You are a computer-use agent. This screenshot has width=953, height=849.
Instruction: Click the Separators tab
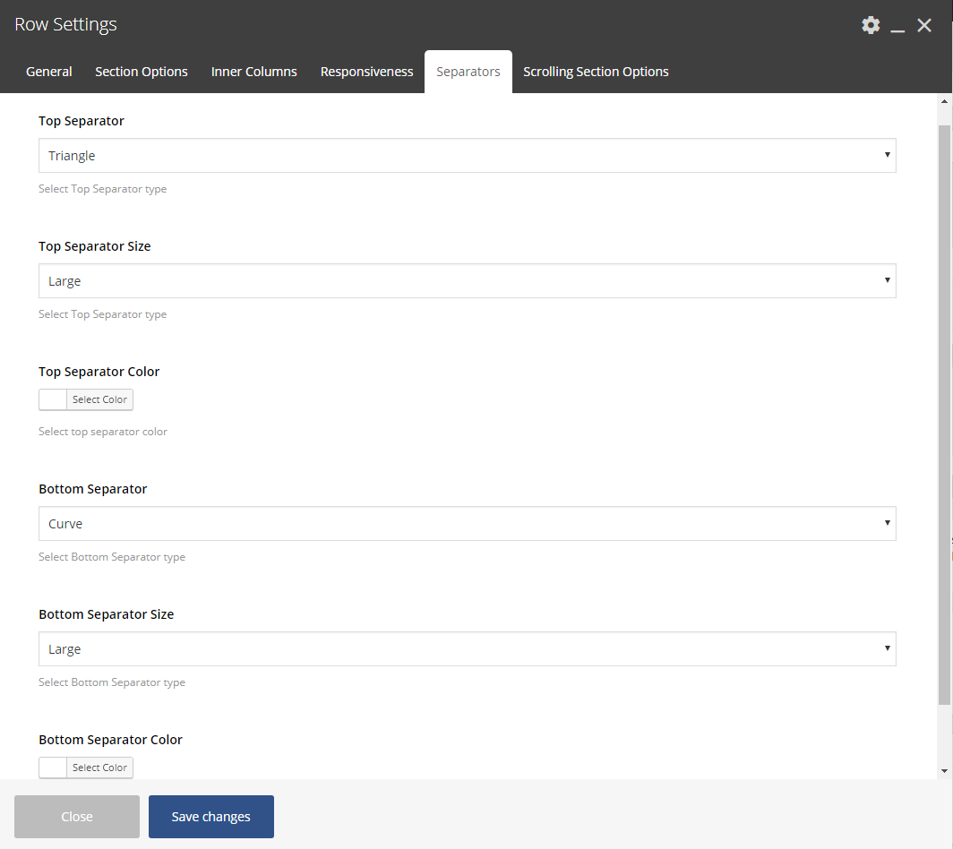(468, 72)
